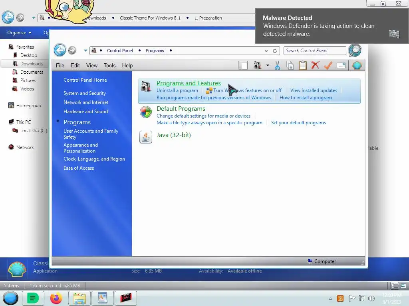Click the Search Control Panel input field
Viewport: 409px width, 306px height.
point(315,51)
